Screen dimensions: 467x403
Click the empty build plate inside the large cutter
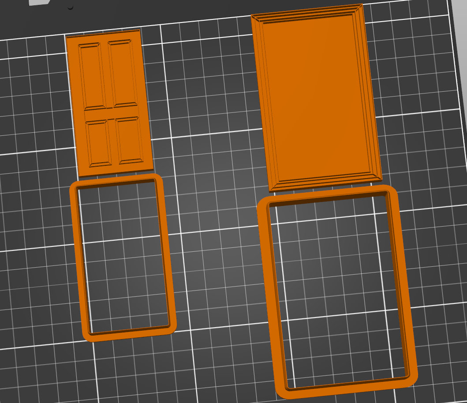[337, 291]
